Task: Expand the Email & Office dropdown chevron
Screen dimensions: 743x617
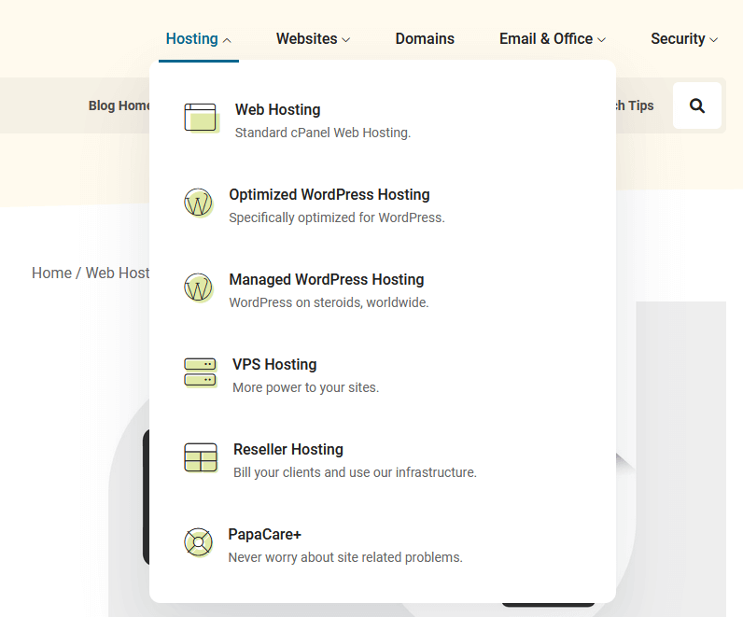Action: (x=601, y=40)
